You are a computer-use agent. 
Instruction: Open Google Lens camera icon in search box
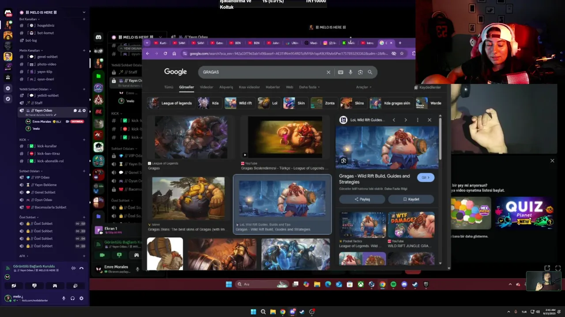(x=360, y=72)
